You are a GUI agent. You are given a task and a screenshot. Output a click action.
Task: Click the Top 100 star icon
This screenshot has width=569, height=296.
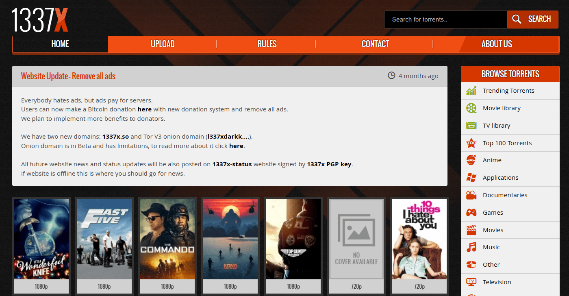(x=471, y=143)
